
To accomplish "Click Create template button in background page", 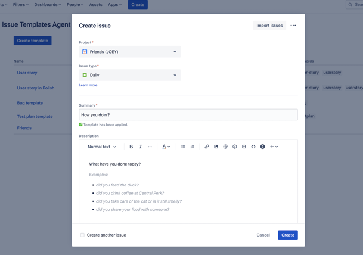I will [x=33, y=41].
